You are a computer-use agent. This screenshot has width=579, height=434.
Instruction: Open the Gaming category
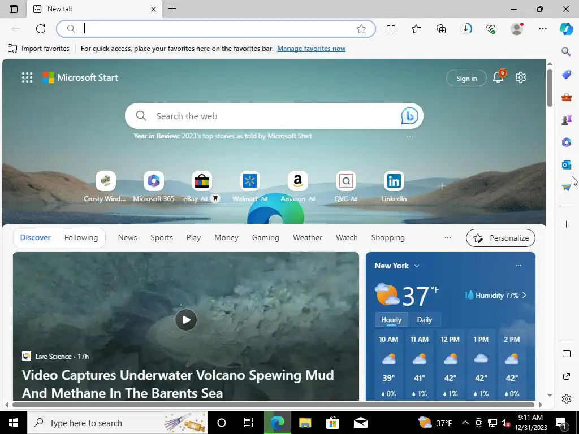pos(266,238)
